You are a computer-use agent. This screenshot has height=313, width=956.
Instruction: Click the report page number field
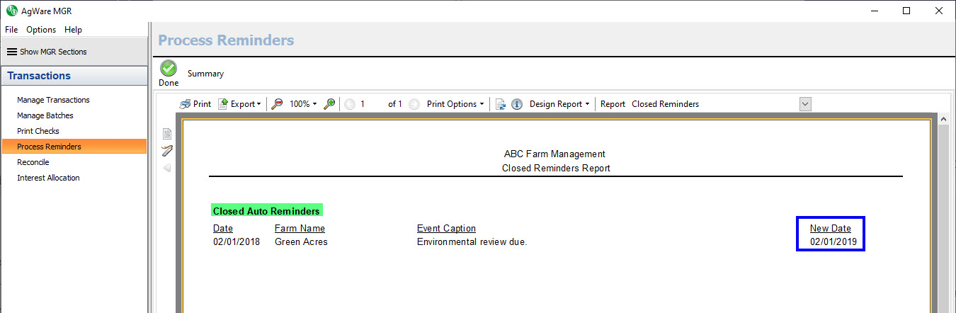[370, 104]
